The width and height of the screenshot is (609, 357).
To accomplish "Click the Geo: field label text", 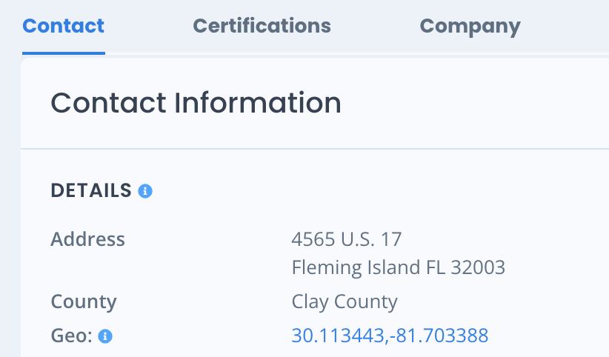I will [71, 336].
